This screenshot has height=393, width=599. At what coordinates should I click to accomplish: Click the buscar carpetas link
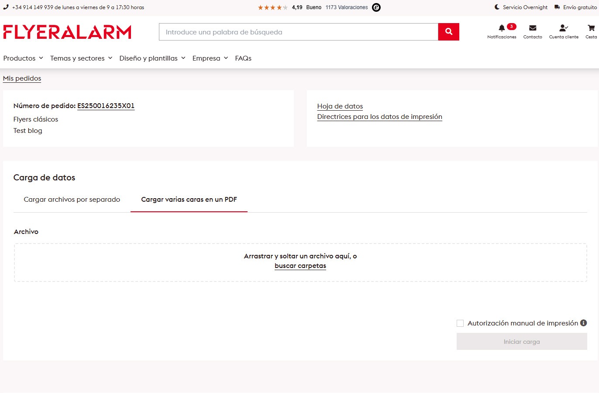pos(300,266)
